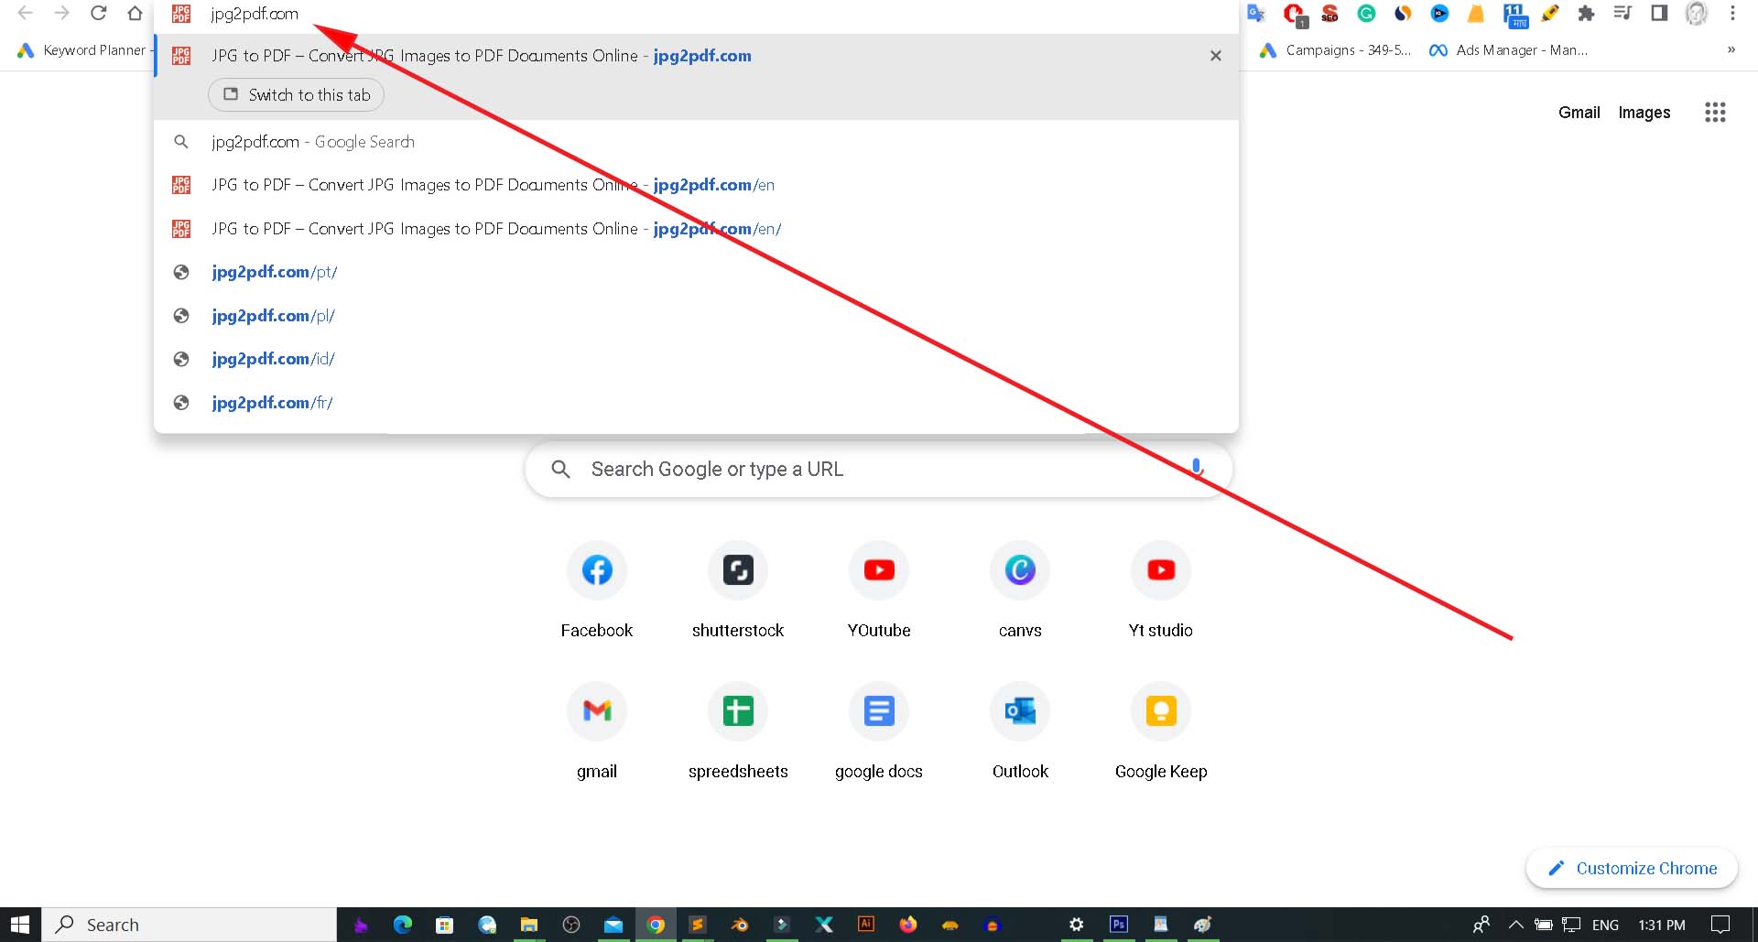Image resolution: width=1758 pixels, height=942 pixels.
Task: Open Blender from the taskbar
Action: [739, 925]
